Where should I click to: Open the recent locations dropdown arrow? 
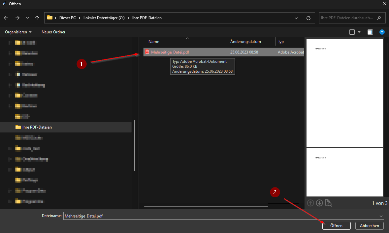coord(27,18)
